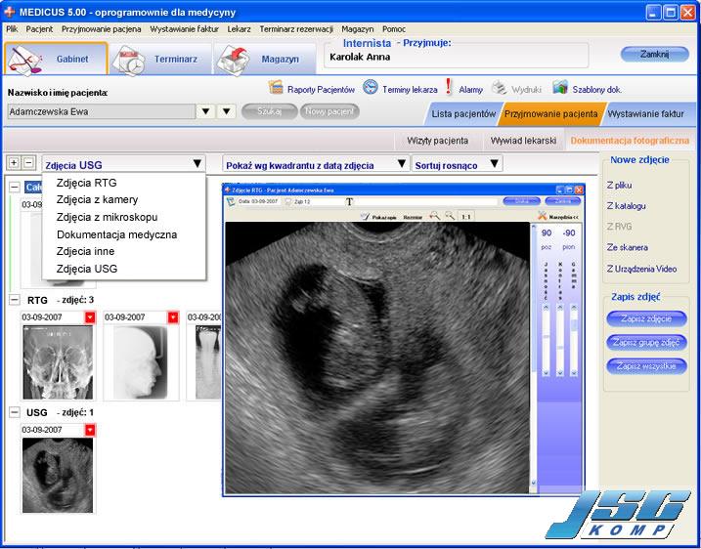
Task: Click red marker on the USG thumbnail
Action: [x=90, y=430]
